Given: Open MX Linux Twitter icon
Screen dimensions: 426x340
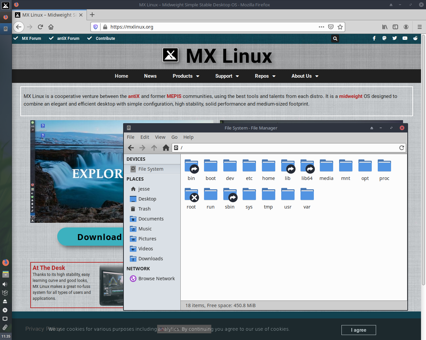Looking at the screenshot, I should tap(395, 38).
